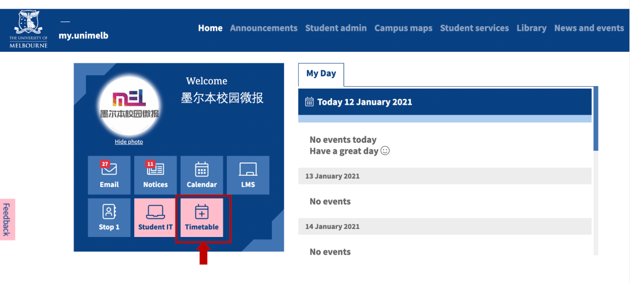
Task: Open the Calendar tile
Action: click(202, 175)
